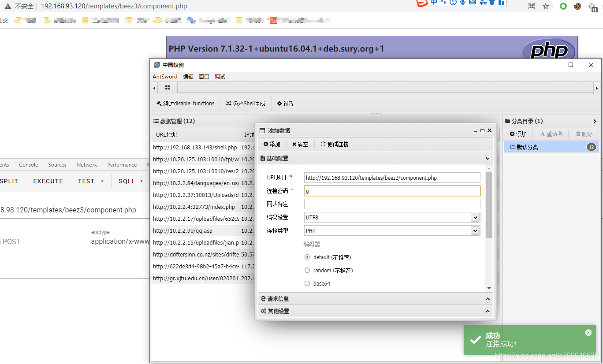
Task: Click in the 网站备注 field
Action: (x=392, y=204)
